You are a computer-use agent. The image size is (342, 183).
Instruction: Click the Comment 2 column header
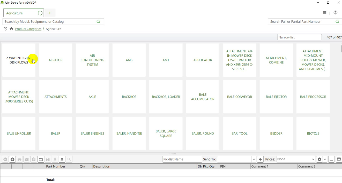click(x=319, y=166)
